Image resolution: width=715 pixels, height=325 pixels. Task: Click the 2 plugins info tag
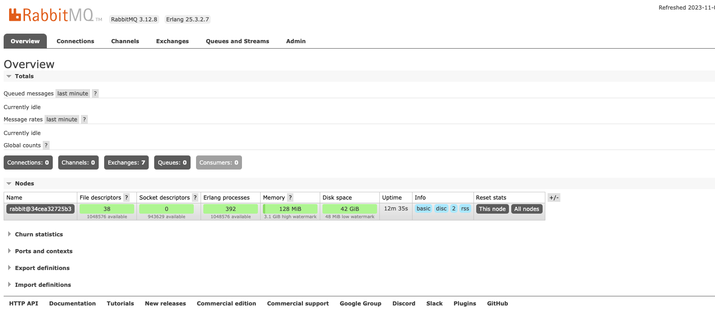click(454, 209)
